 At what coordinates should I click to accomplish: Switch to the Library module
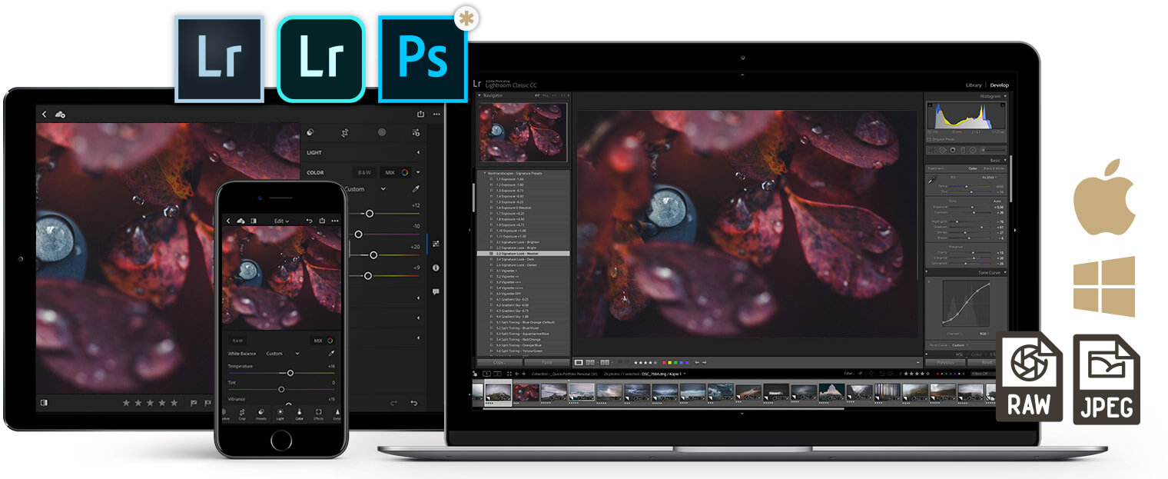point(973,85)
